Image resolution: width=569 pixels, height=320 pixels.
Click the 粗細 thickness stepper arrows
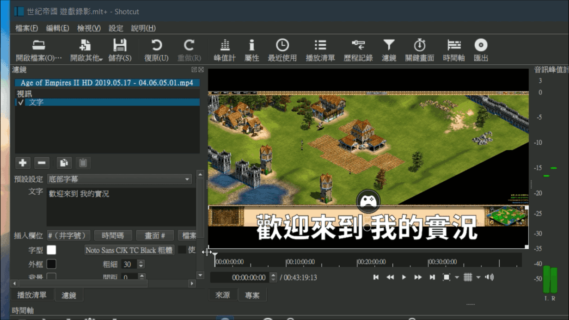(141, 265)
